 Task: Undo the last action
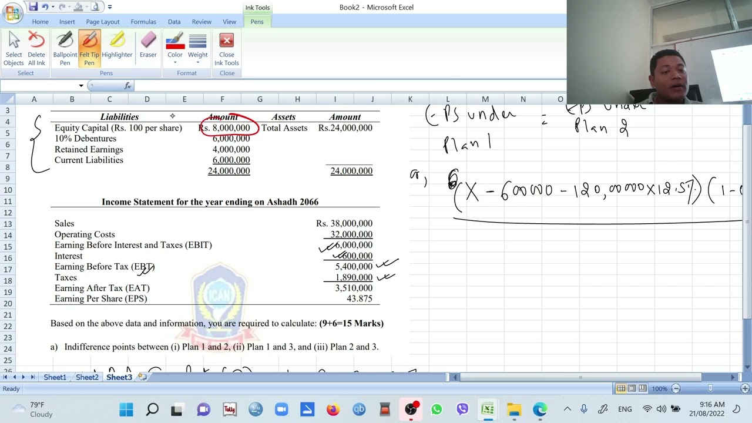(x=45, y=7)
